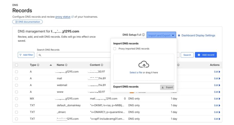Click the magnifier icon in search box
Screen dimensions: 234x125
[40, 55]
